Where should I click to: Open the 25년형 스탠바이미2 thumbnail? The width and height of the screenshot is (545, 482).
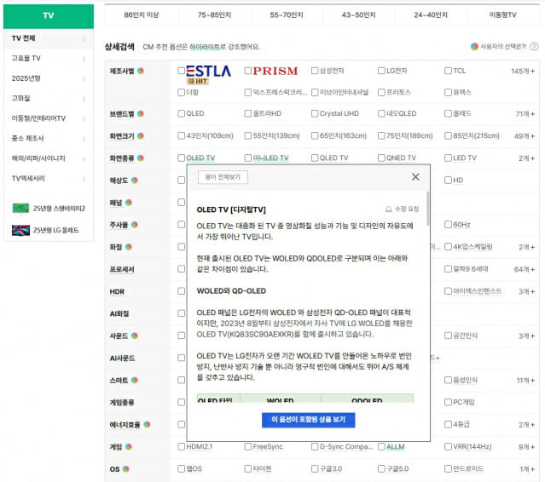pos(20,209)
